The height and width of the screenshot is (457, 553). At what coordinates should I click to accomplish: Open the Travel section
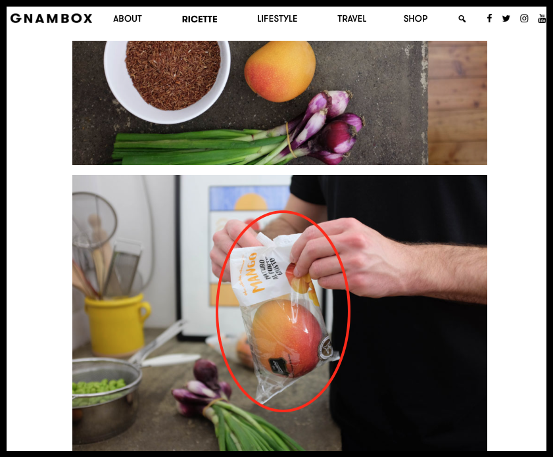tap(352, 18)
